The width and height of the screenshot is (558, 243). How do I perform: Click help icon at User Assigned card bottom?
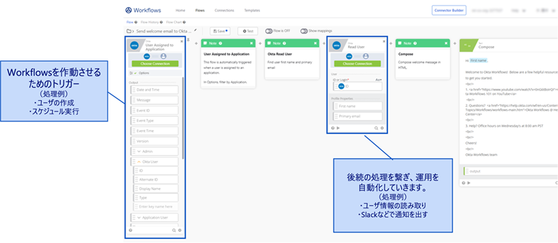click(x=131, y=230)
